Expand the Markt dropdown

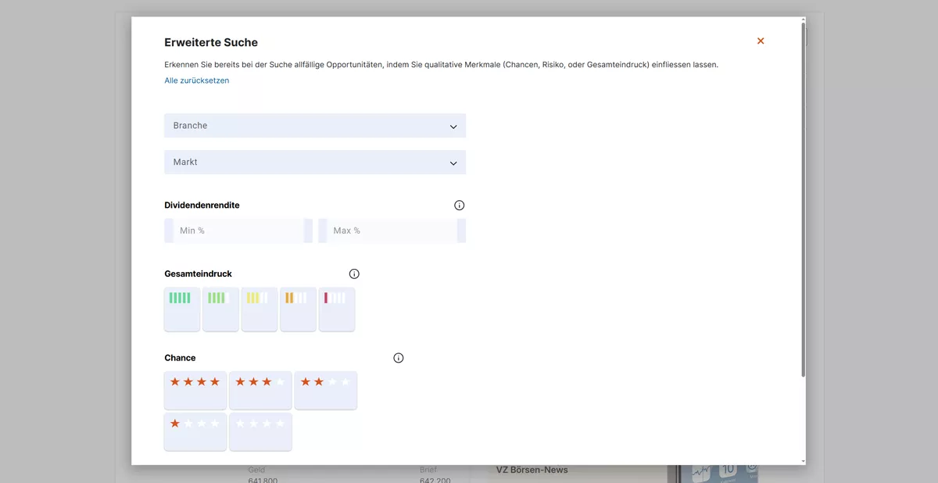[x=314, y=163]
